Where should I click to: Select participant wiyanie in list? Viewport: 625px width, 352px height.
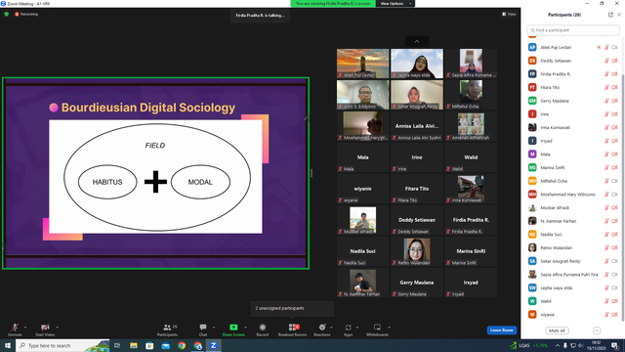(x=573, y=315)
